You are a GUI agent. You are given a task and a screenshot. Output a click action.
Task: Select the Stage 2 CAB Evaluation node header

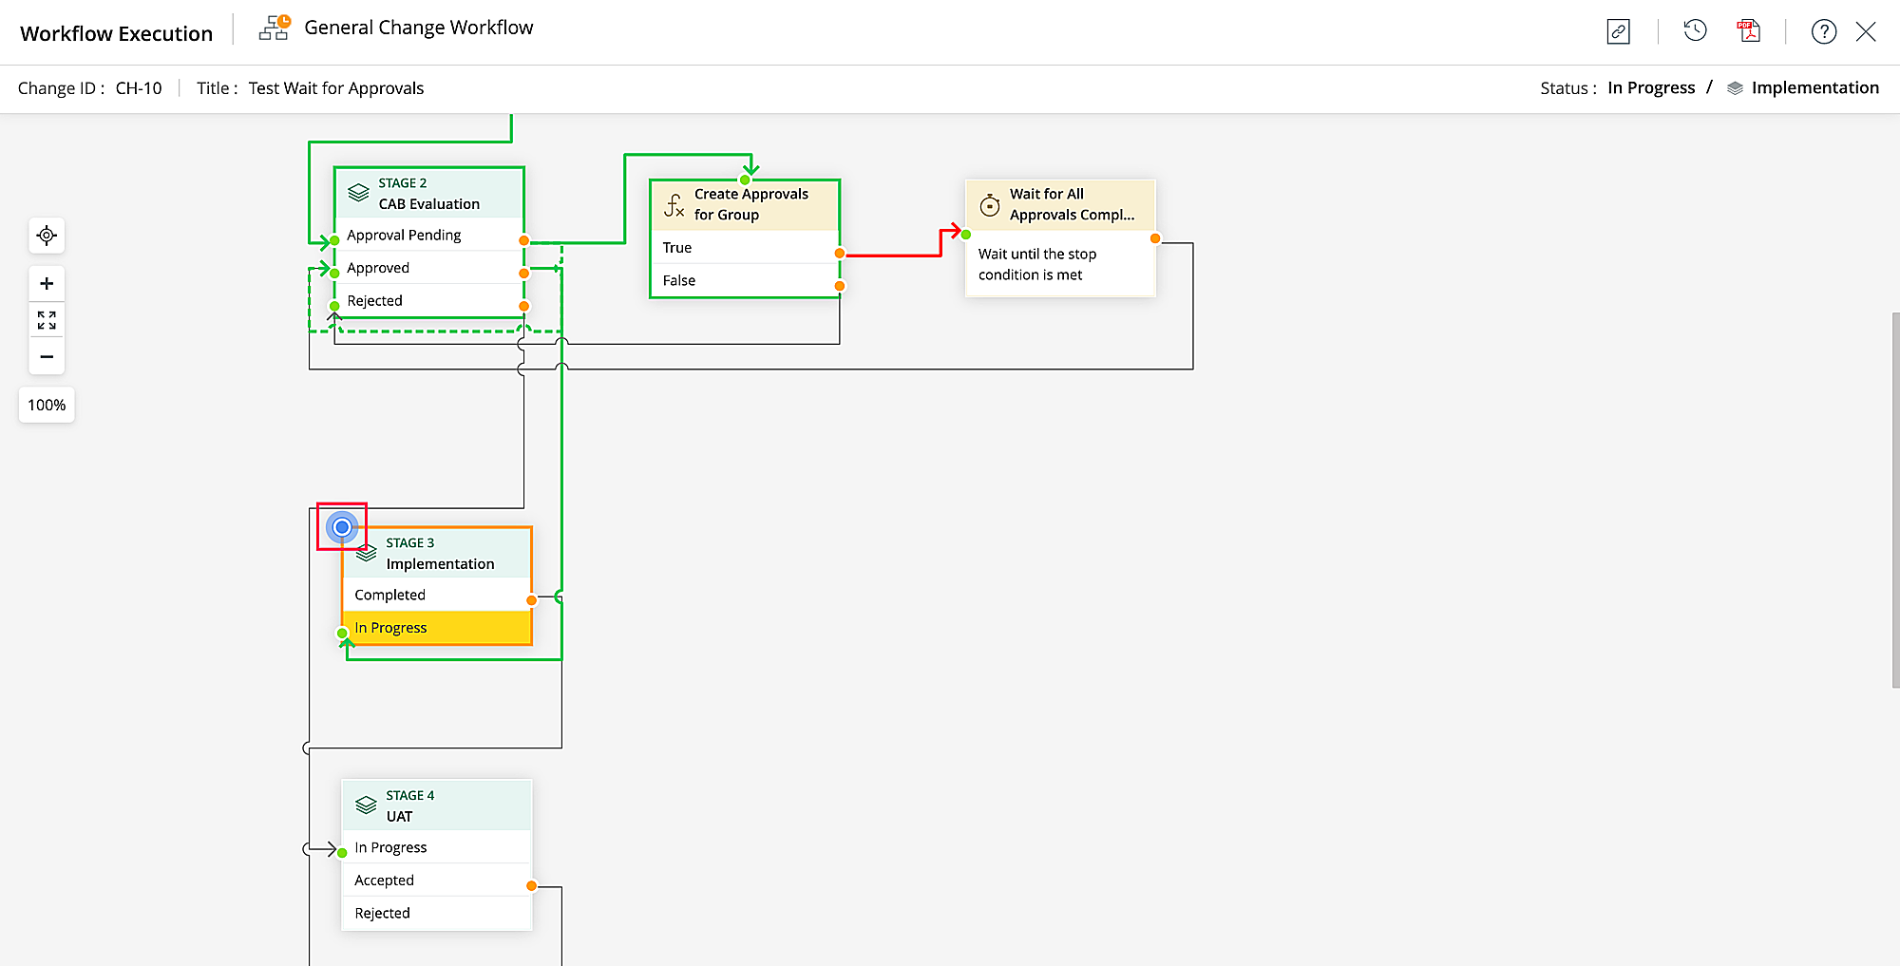point(428,194)
